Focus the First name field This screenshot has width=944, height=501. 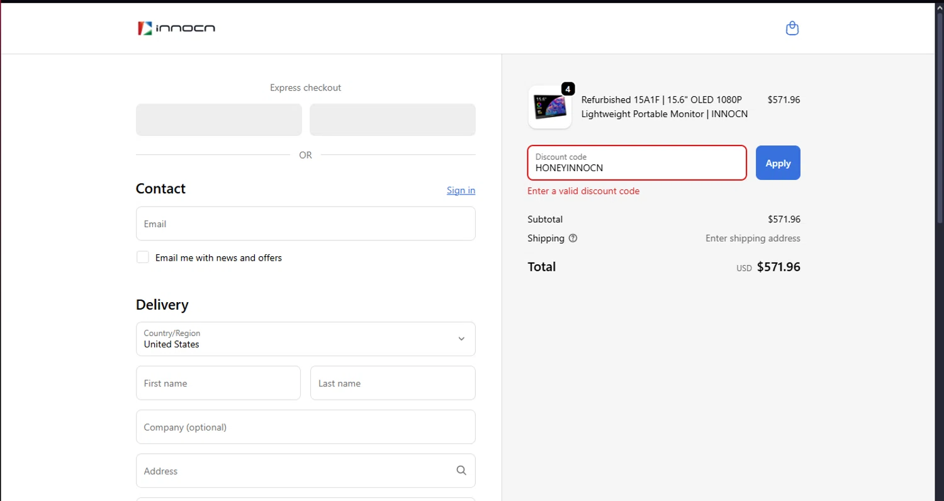218,383
